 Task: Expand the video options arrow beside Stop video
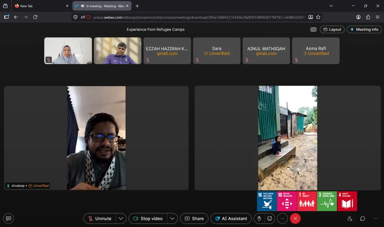(x=172, y=219)
